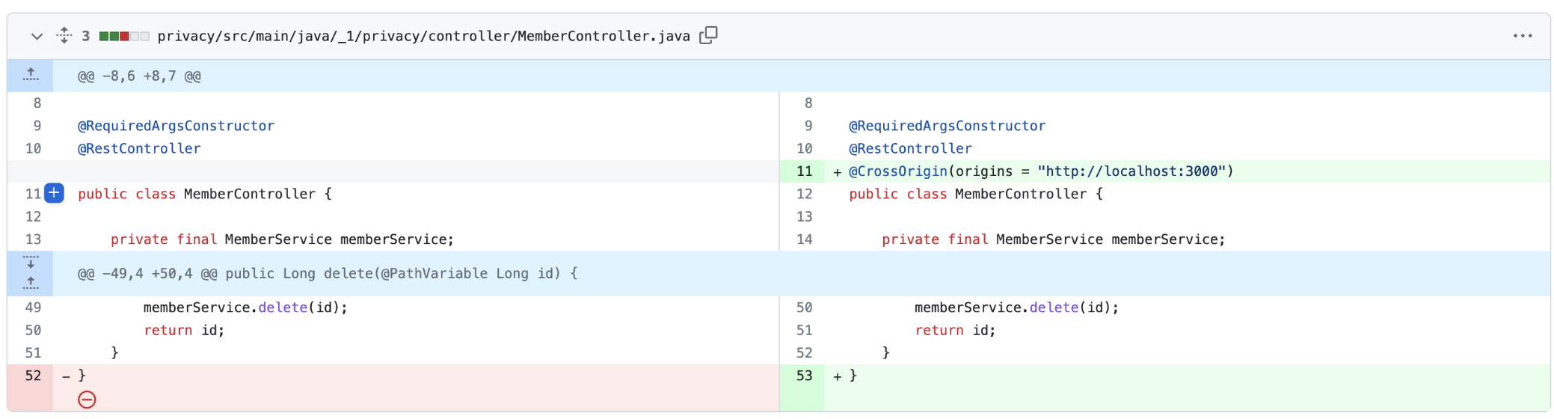This screenshot has height=419, width=1554.
Task: Expand all lines of the diff
Action: click(x=64, y=35)
